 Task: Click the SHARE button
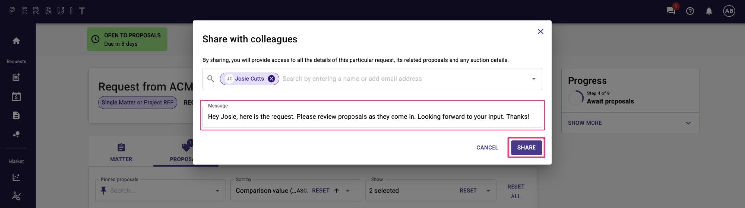526,148
